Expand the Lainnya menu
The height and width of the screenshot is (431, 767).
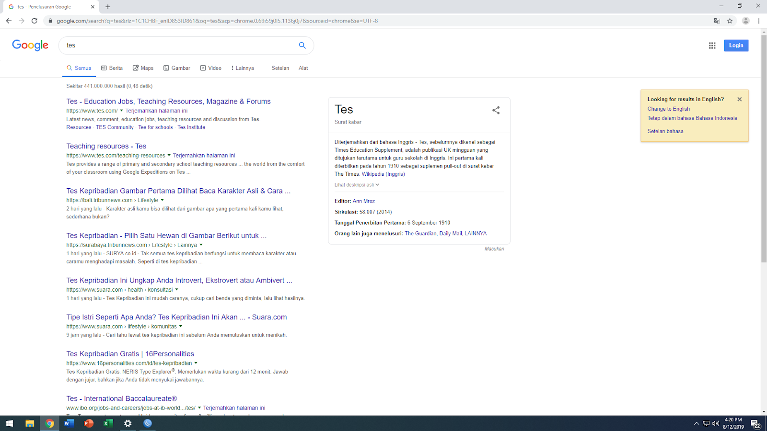coord(243,68)
